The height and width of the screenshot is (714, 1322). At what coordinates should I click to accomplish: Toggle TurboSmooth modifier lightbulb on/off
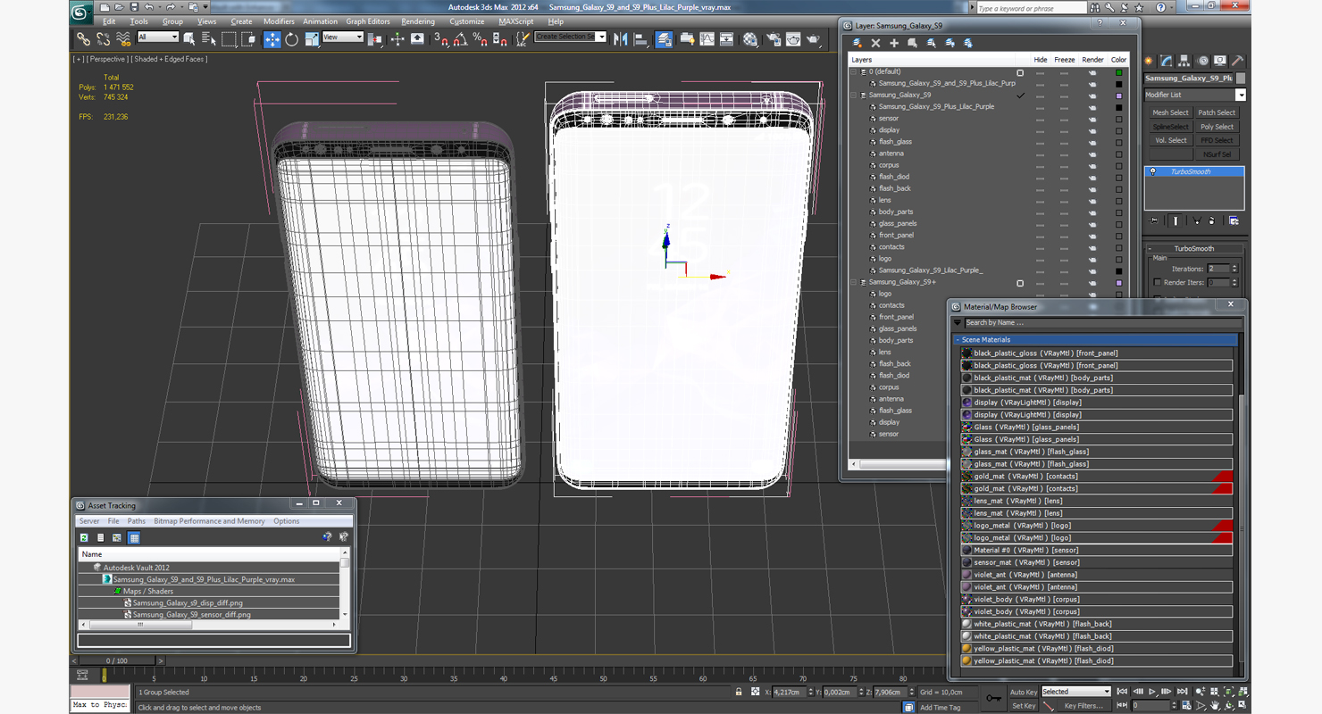click(x=1152, y=171)
